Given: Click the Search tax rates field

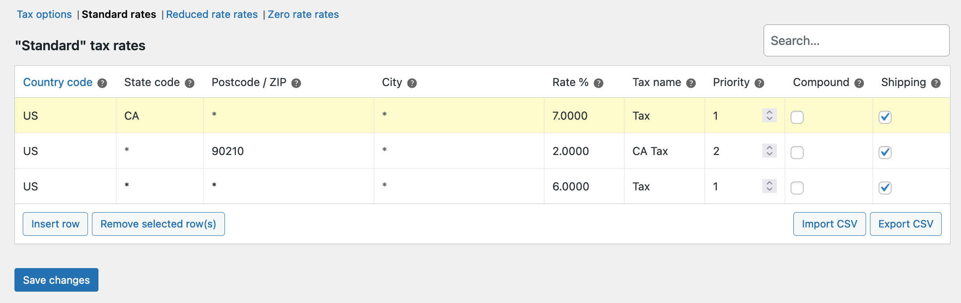Looking at the screenshot, I should click(856, 41).
